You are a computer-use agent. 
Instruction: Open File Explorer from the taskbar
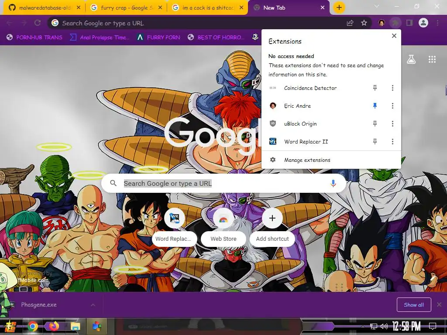[75, 326]
